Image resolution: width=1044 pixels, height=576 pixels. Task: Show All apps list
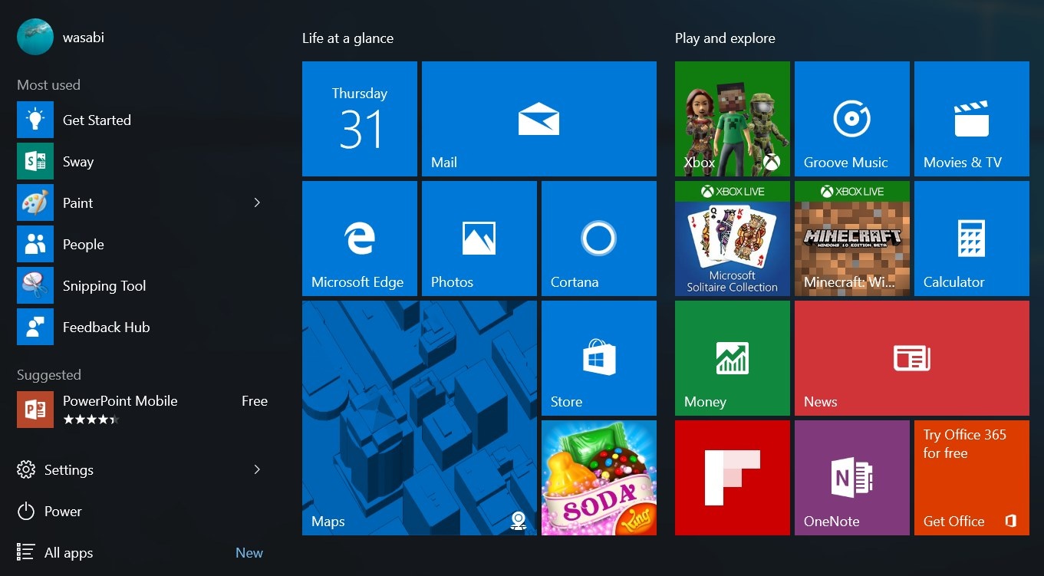[x=143, y=552]
